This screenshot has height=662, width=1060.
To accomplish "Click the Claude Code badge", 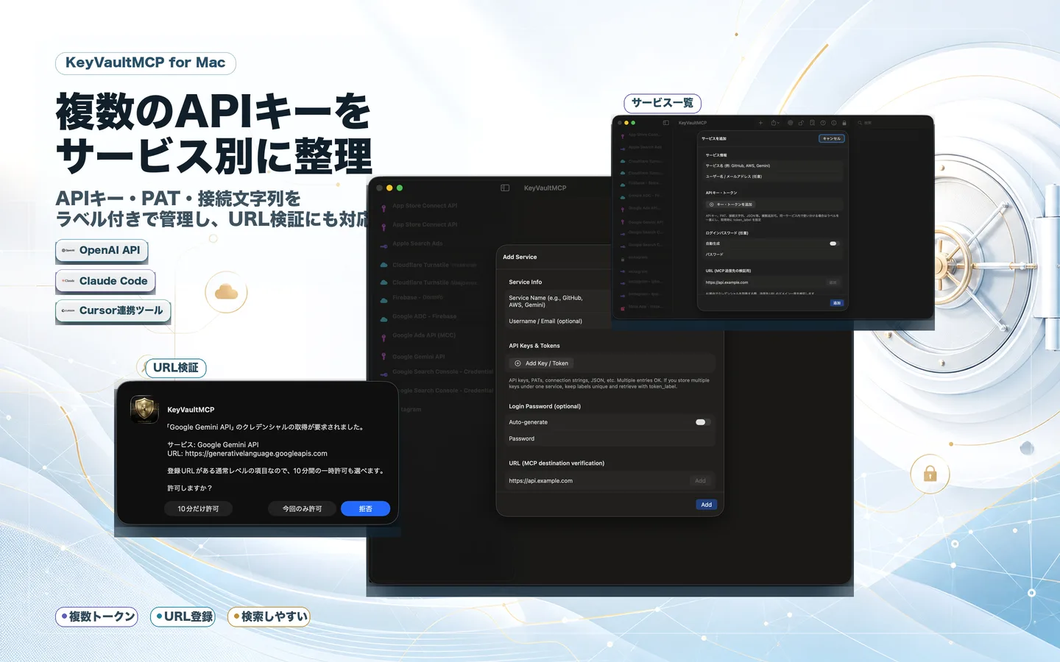I will (x=105, y=281).
